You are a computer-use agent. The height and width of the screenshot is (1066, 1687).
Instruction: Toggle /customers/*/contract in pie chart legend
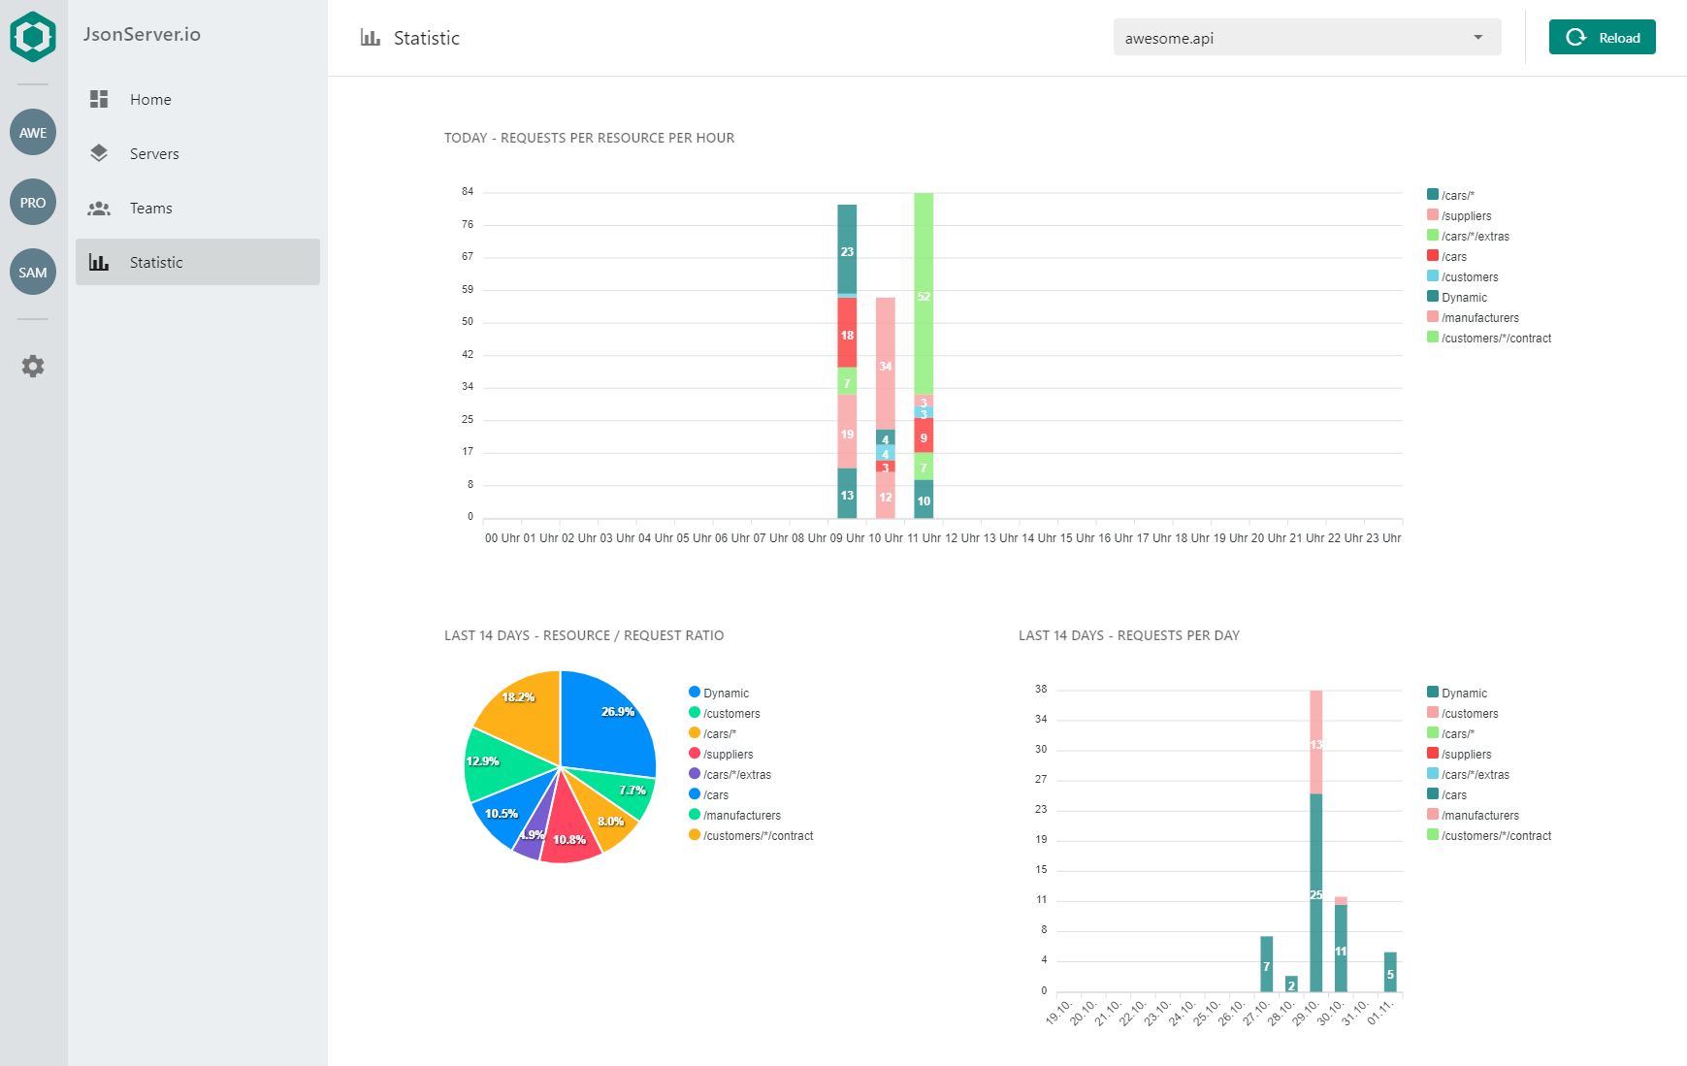point(751,835)
